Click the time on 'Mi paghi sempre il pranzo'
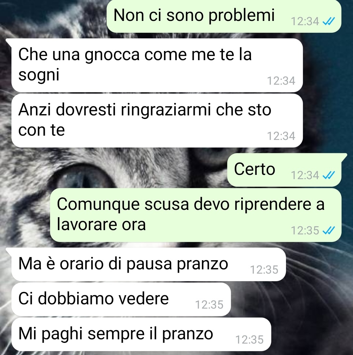The image size is (353, 355). point(249,340)
